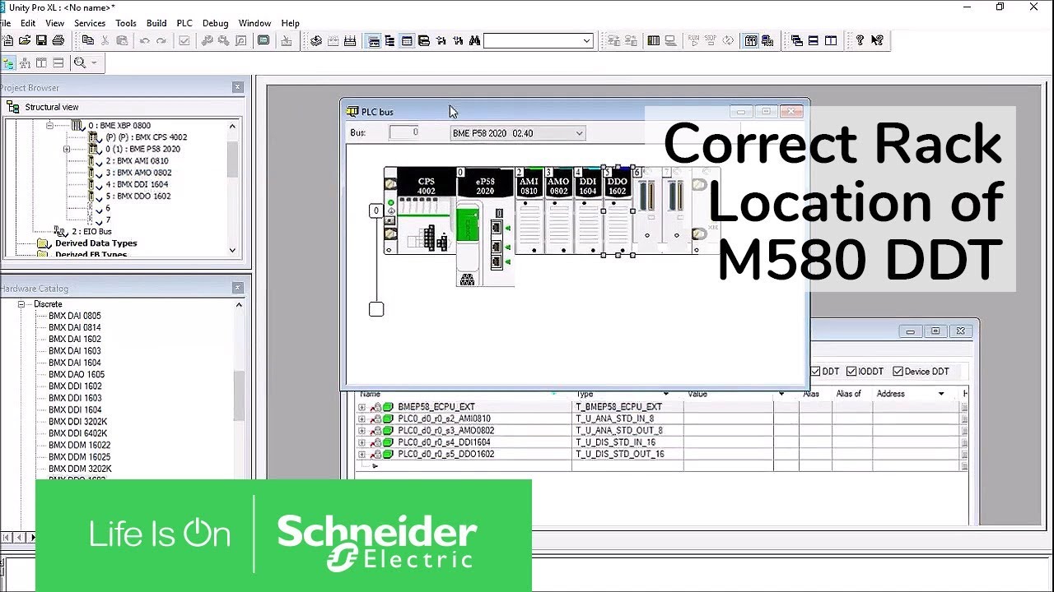Click the Validate checkmark toolbar icon

click(x=184, y=40)
